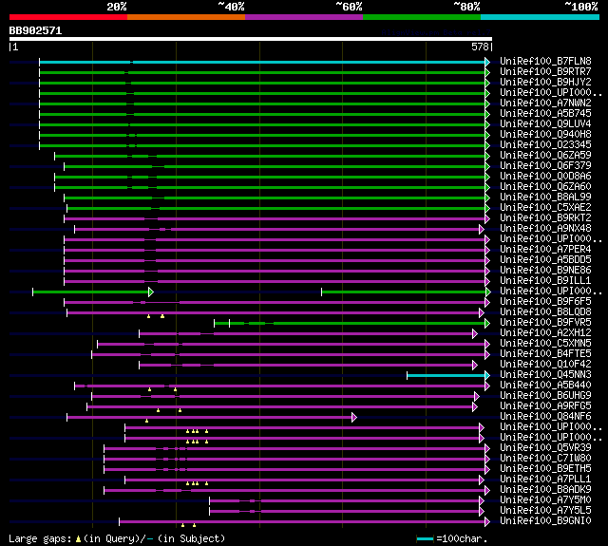Screen dimensions: 608x546
Task: Select label UniRef100_Q10F42
Action: coord(545,365)
